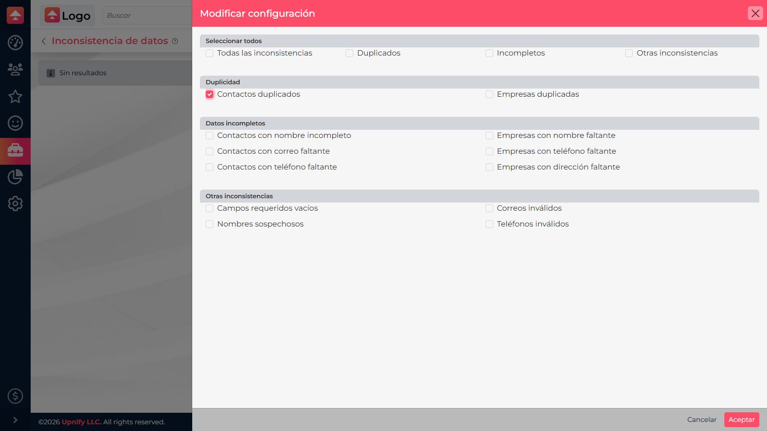
Task: Check Teléfonos inválidos
Action: coord(489,224)
